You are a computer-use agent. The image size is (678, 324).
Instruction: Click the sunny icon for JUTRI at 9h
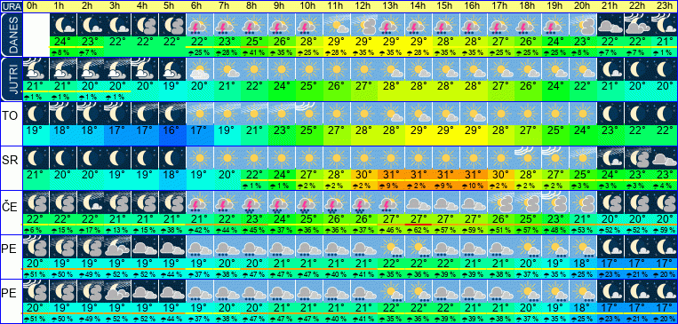pos(282,69)
